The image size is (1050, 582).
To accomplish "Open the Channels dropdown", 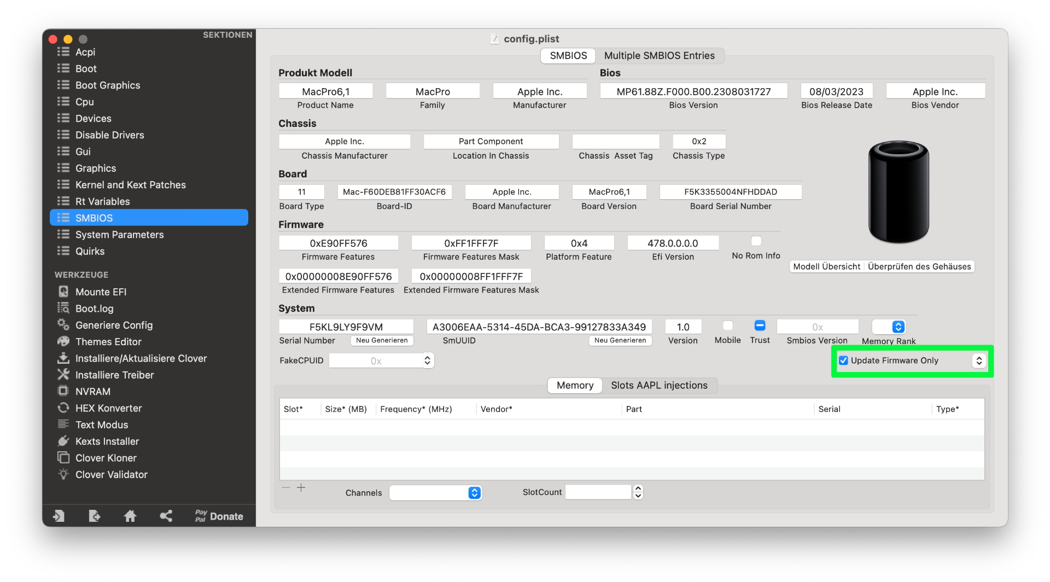I will pos(474,493).
